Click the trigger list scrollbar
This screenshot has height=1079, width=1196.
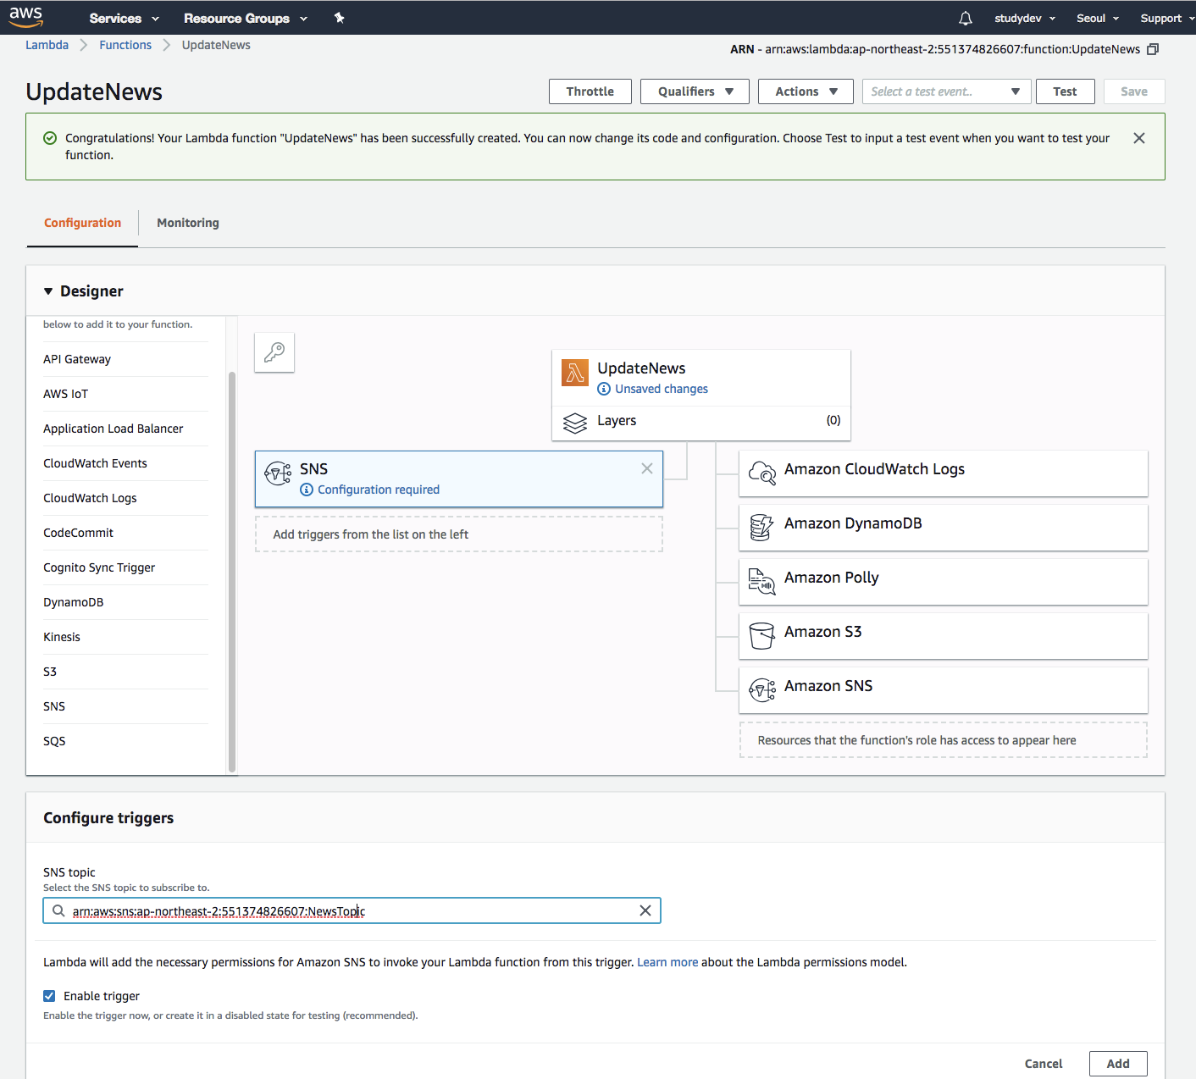point(232,571)
